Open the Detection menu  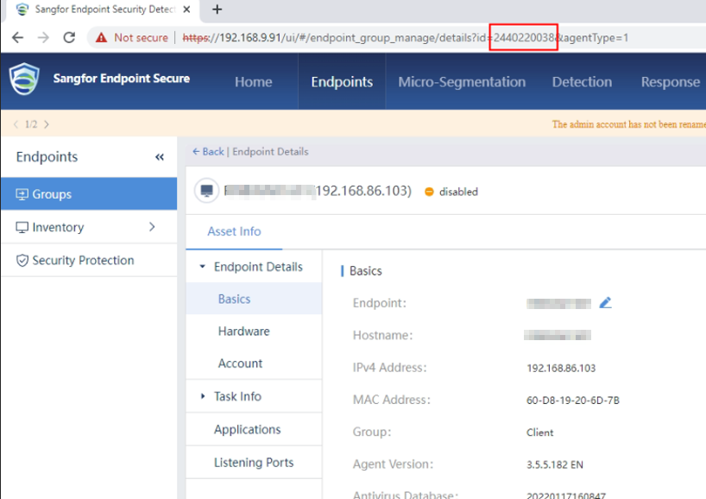click(582, 82)
